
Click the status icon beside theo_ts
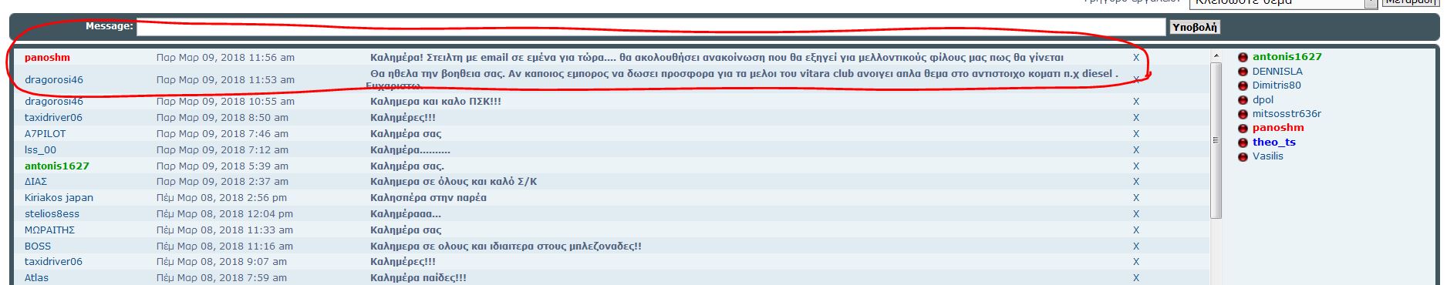pos(1243,142)
